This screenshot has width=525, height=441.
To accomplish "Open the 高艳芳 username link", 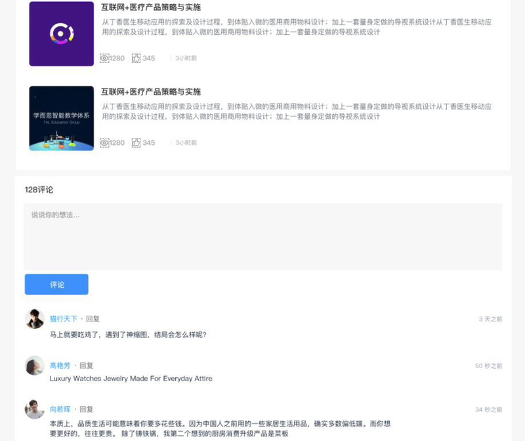I will pos(60,366).
